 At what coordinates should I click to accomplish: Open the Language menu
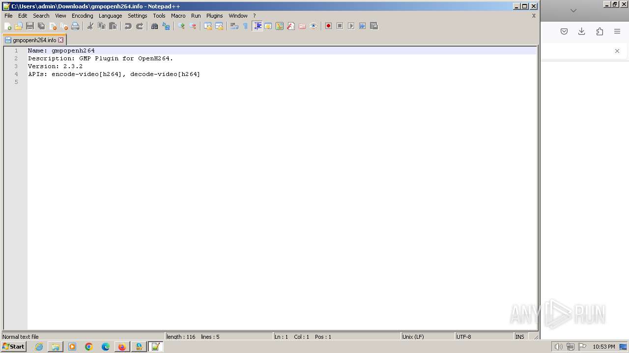110,16
